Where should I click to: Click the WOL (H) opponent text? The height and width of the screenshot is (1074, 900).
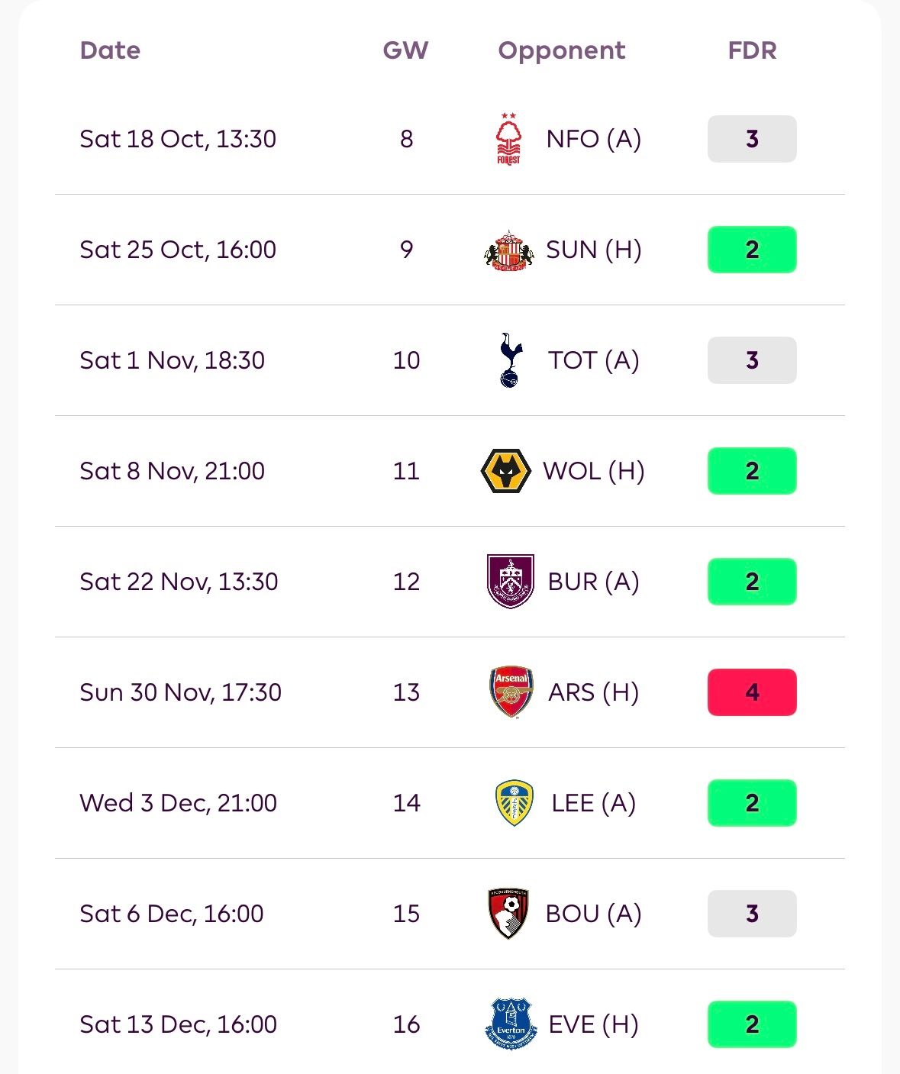pyautogui.click(x=593, y=471)
